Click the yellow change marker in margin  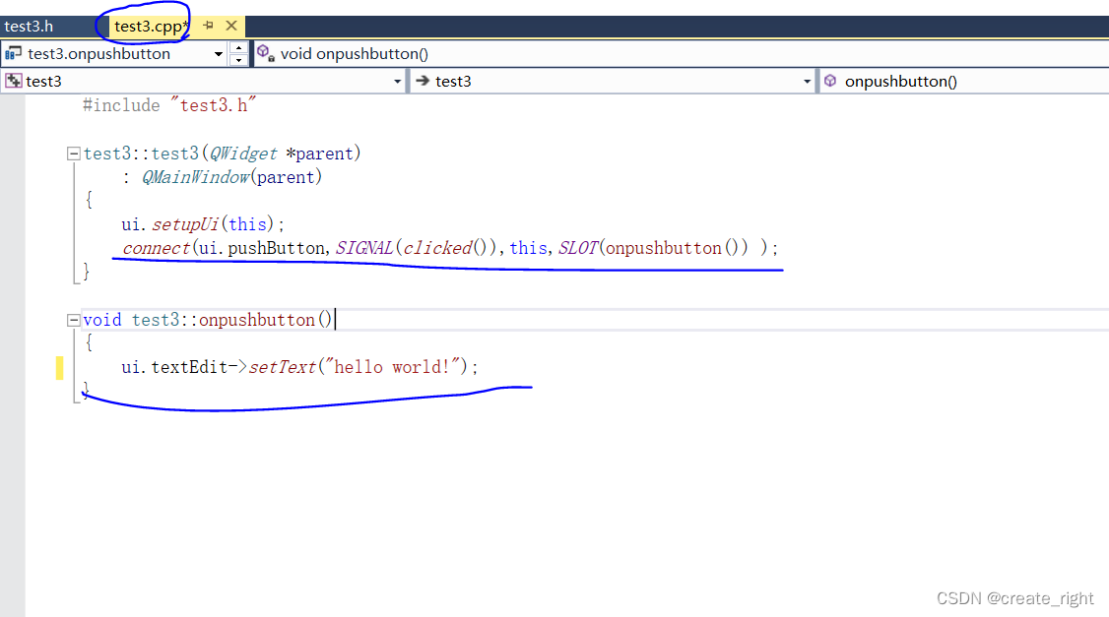59,367
